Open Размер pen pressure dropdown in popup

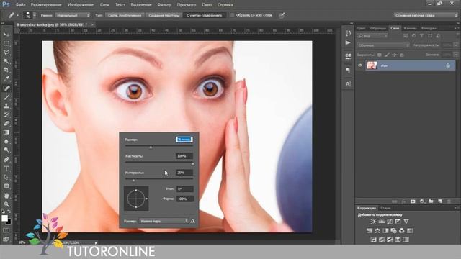coord(164,221)
